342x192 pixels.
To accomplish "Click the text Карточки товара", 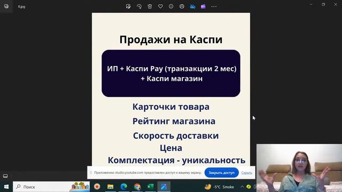I will click(x=171, y=107).
